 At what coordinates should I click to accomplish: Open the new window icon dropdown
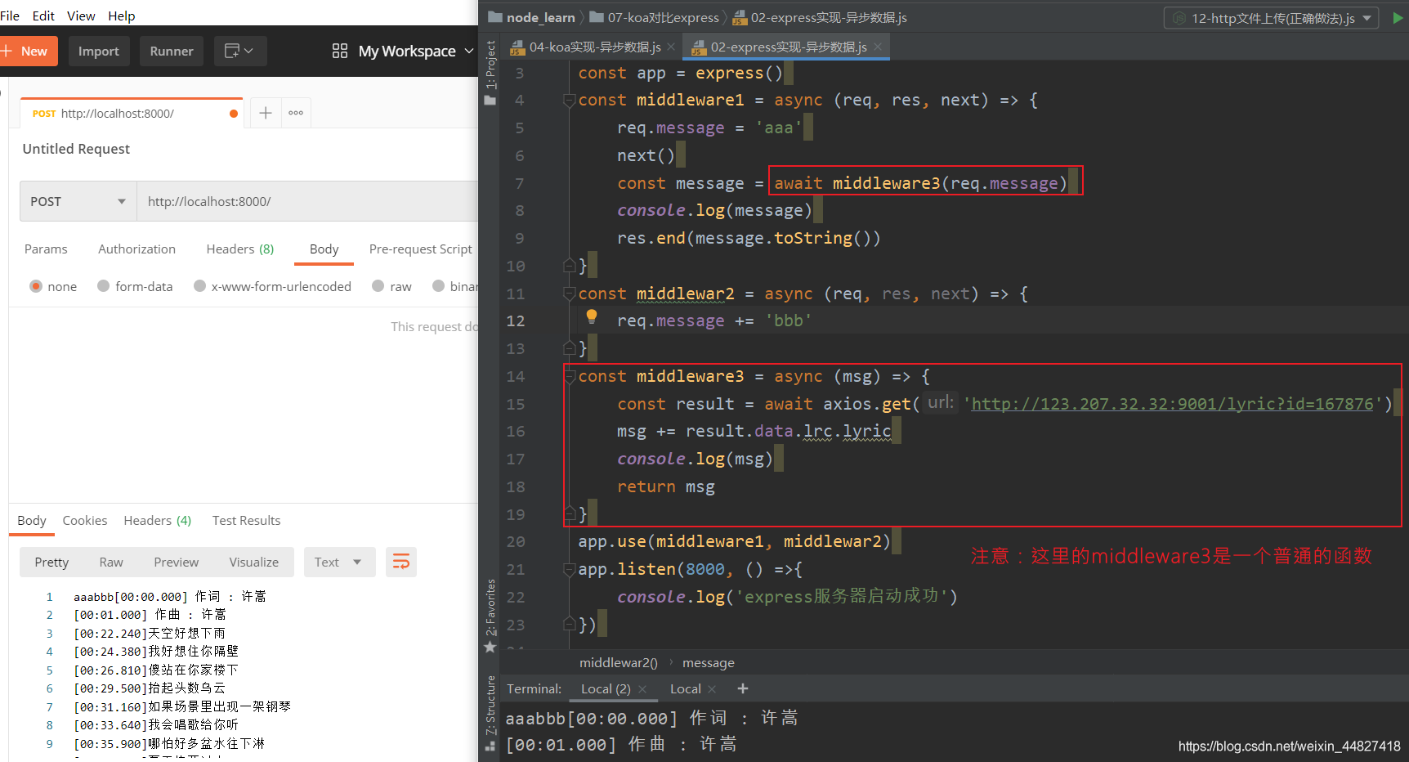(x=240, y=51)
